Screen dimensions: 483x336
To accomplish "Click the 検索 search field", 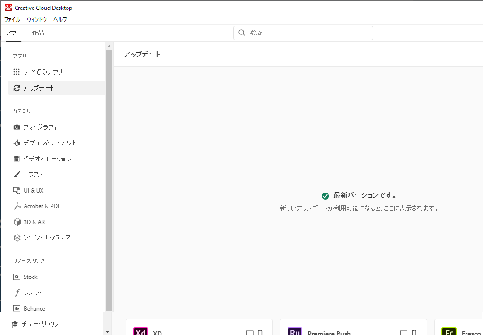I will point(303,33).
